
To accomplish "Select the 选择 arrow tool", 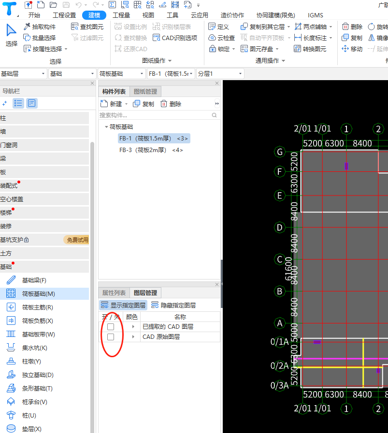I will 11,35.
